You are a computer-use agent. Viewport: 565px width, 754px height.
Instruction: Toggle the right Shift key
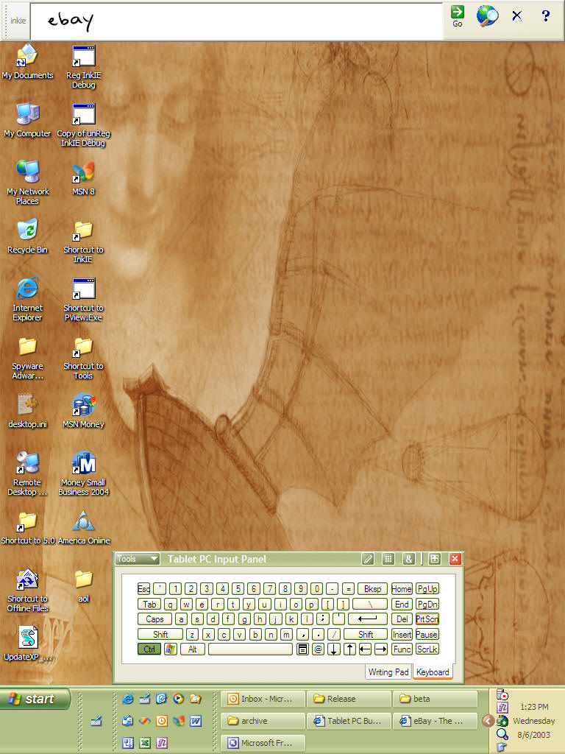[x=366, y=634]
